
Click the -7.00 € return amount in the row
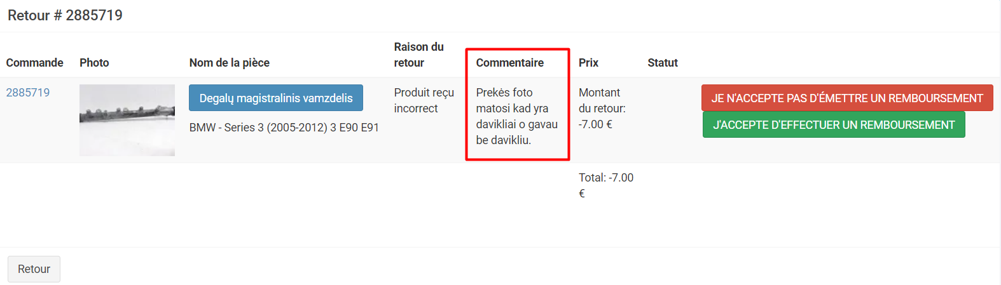pos(595,124)
